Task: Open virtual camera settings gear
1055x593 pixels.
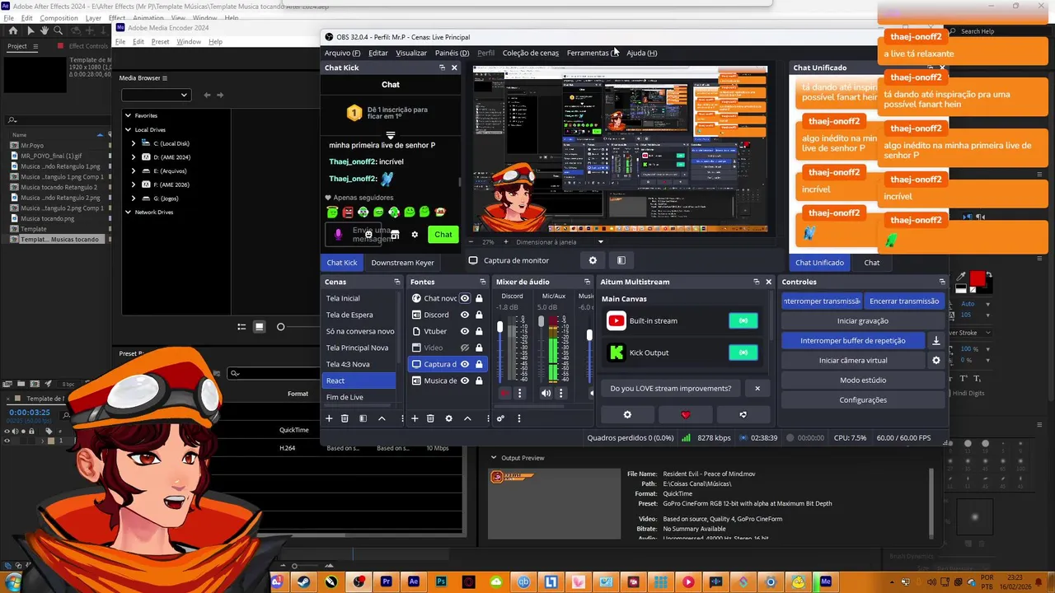Action: (x=936, y=360)
